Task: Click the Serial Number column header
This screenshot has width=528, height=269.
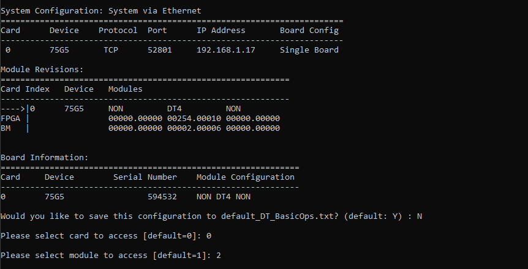Action: (x=145, y=177)
